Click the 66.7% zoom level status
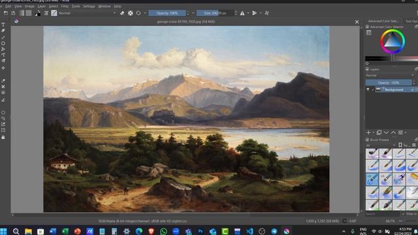The width and height of the screenshot is (418, 235). pos(390,221)
